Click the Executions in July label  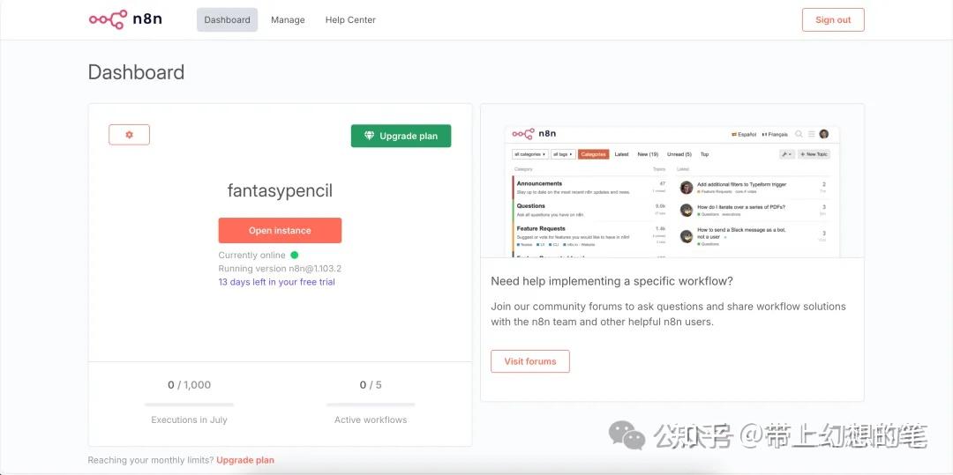(x=189, y=419)
